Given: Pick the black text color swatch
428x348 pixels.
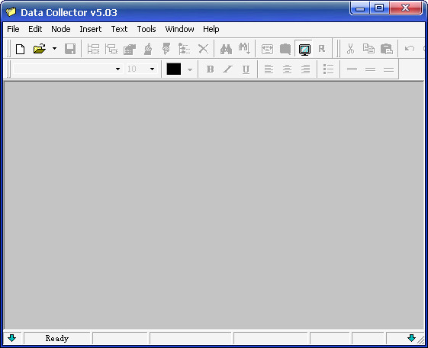Looking at the screenshot, I should click(x=174, y=69).
